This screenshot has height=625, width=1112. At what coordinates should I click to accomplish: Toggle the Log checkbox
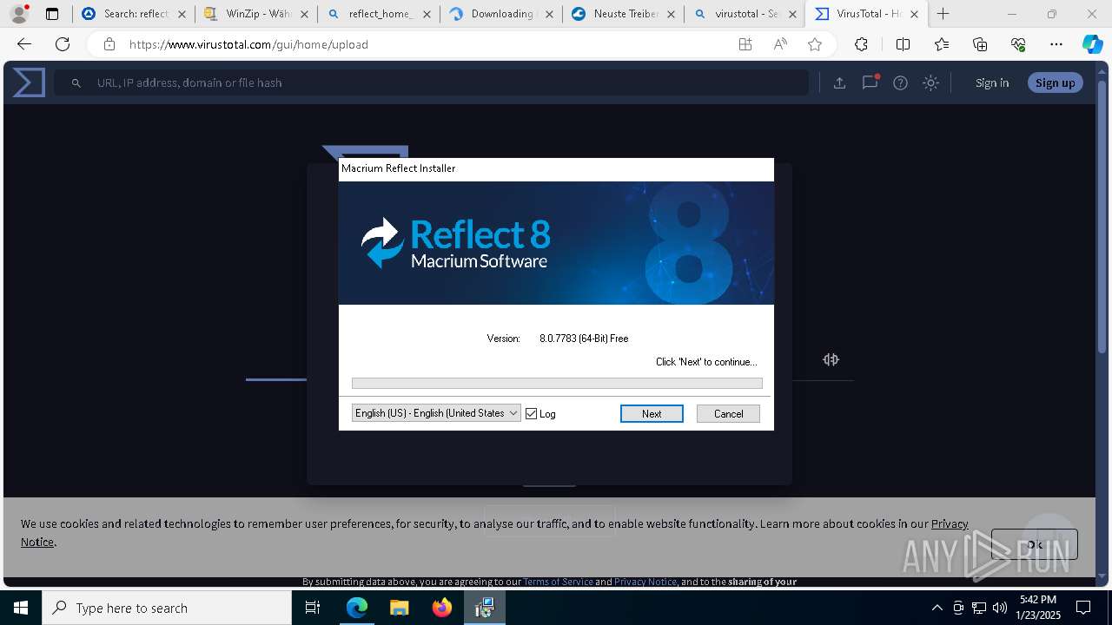(532, 414)
